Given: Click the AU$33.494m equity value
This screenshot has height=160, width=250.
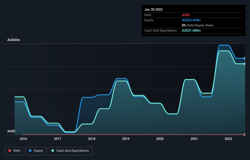Looking at the screenshot, I should click(x=191, y=20).
